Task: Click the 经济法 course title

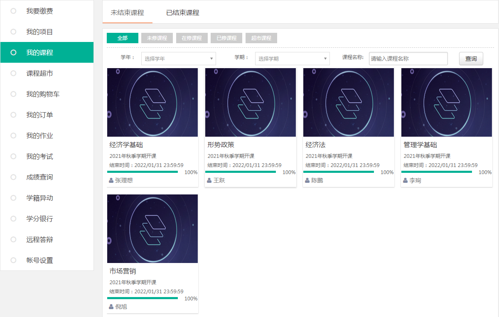Action: [x=316, y=145]
